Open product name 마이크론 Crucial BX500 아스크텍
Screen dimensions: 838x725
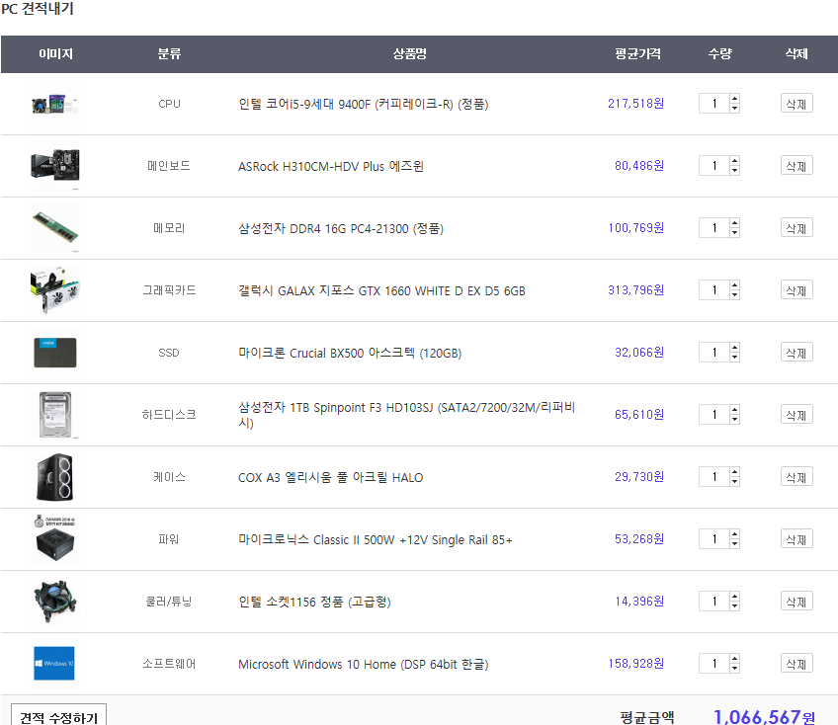[x=350, y=354]
